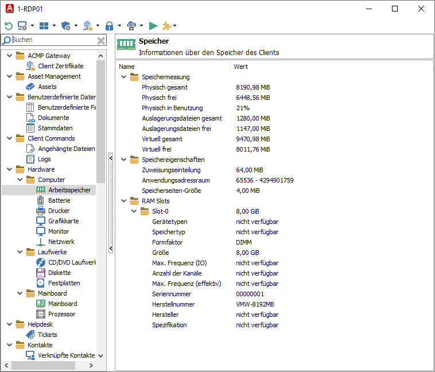Click the green refresh icon in toolbar

coord(8,26)
